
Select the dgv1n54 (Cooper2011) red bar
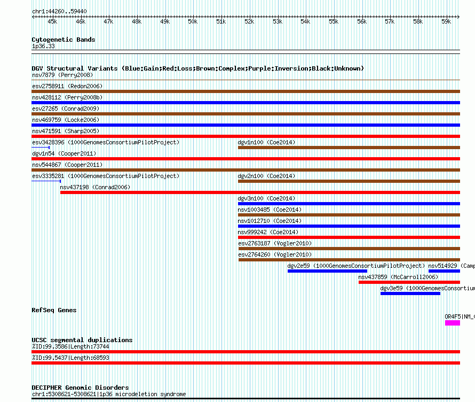click(x=246, y=159)
